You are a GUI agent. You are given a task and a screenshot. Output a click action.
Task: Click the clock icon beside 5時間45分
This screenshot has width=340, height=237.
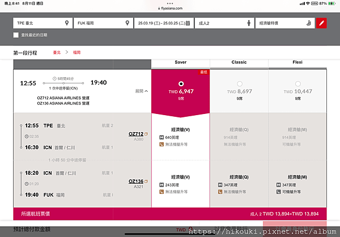pyautogui.click(x=54, y=79)
